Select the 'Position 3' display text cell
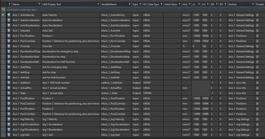The height and width of the screenshot is (139, 265). pyautogui.click(x=70, y=108)
